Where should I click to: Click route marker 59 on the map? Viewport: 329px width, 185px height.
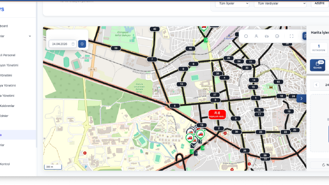pyautogui.click(x=116, y=48)
